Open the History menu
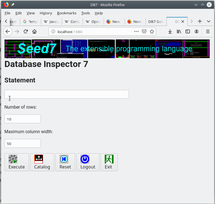Screen dimensions: 215x204 pyautogui.click(x=46, y=13)
